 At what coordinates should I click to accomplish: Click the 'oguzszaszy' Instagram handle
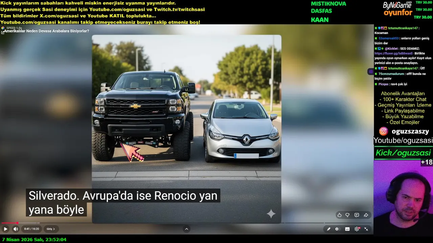pyautogui.click(x=410, y=131)
